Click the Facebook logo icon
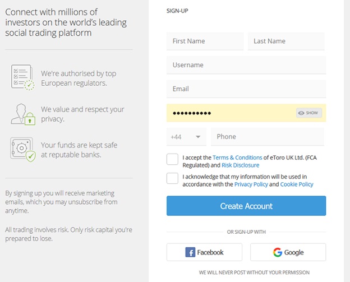This screenshot has width=350, height=282. pos(191,252)
